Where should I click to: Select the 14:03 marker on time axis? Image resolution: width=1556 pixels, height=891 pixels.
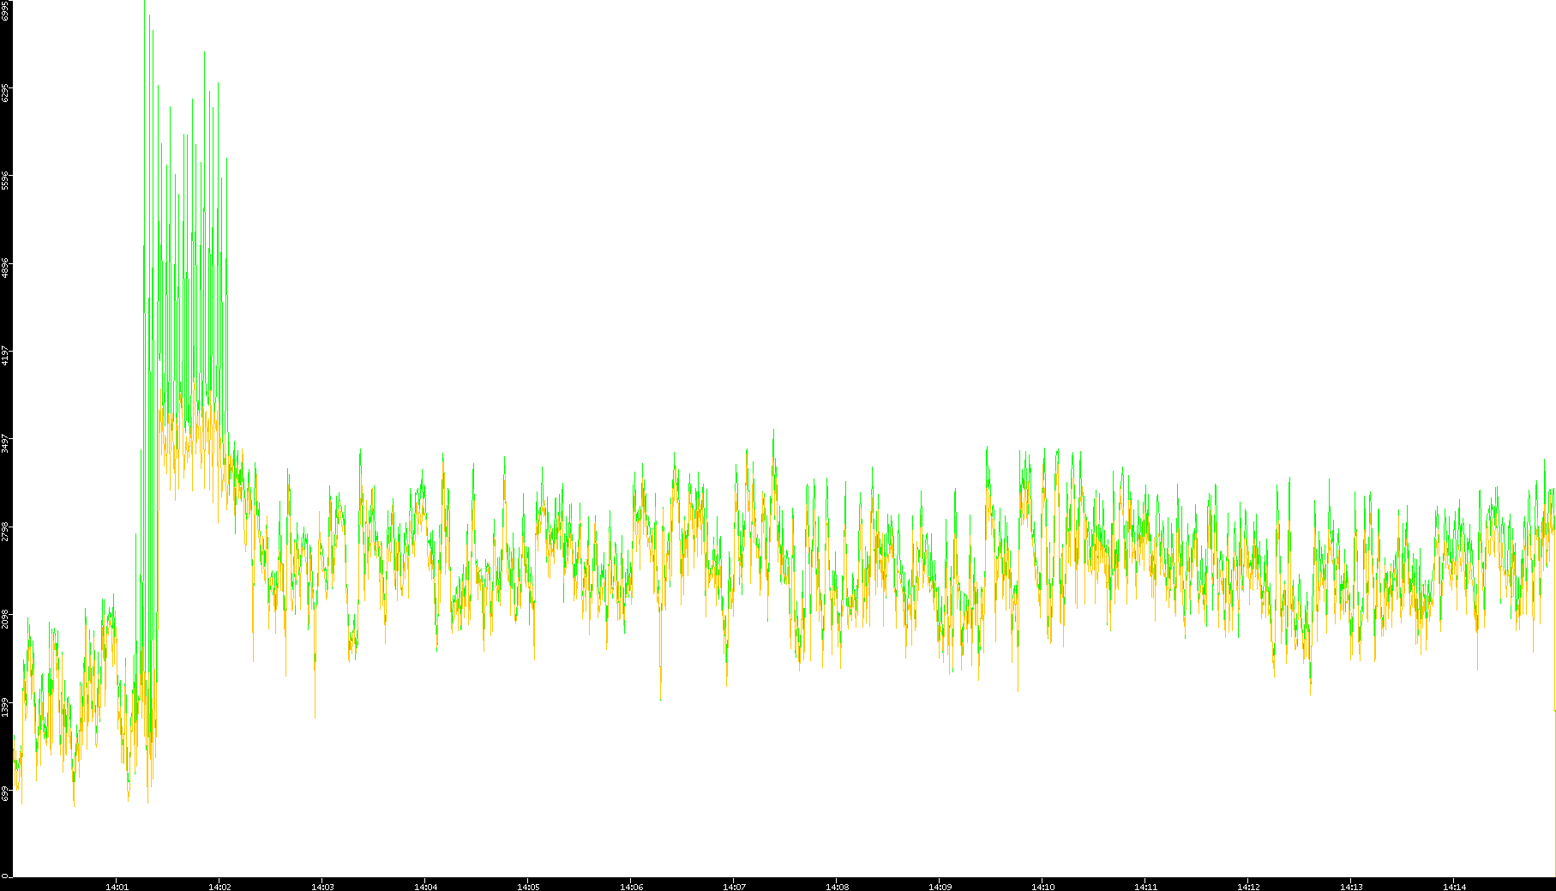pos(322,886)
